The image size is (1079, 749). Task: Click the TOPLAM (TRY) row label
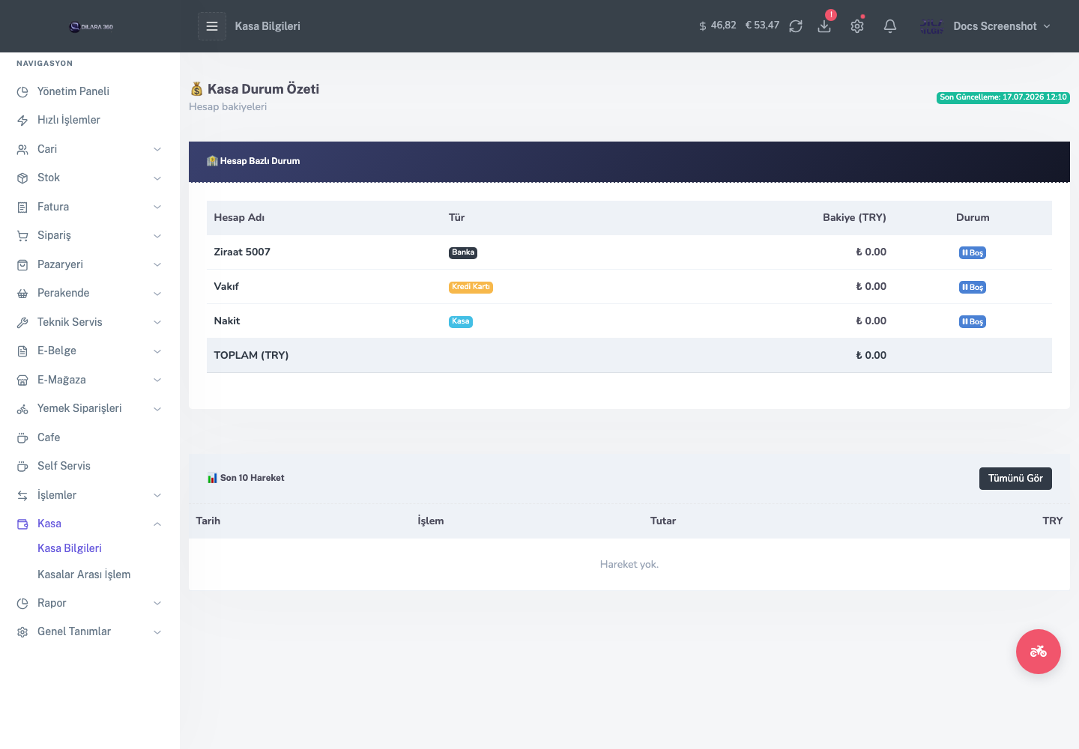251,355
